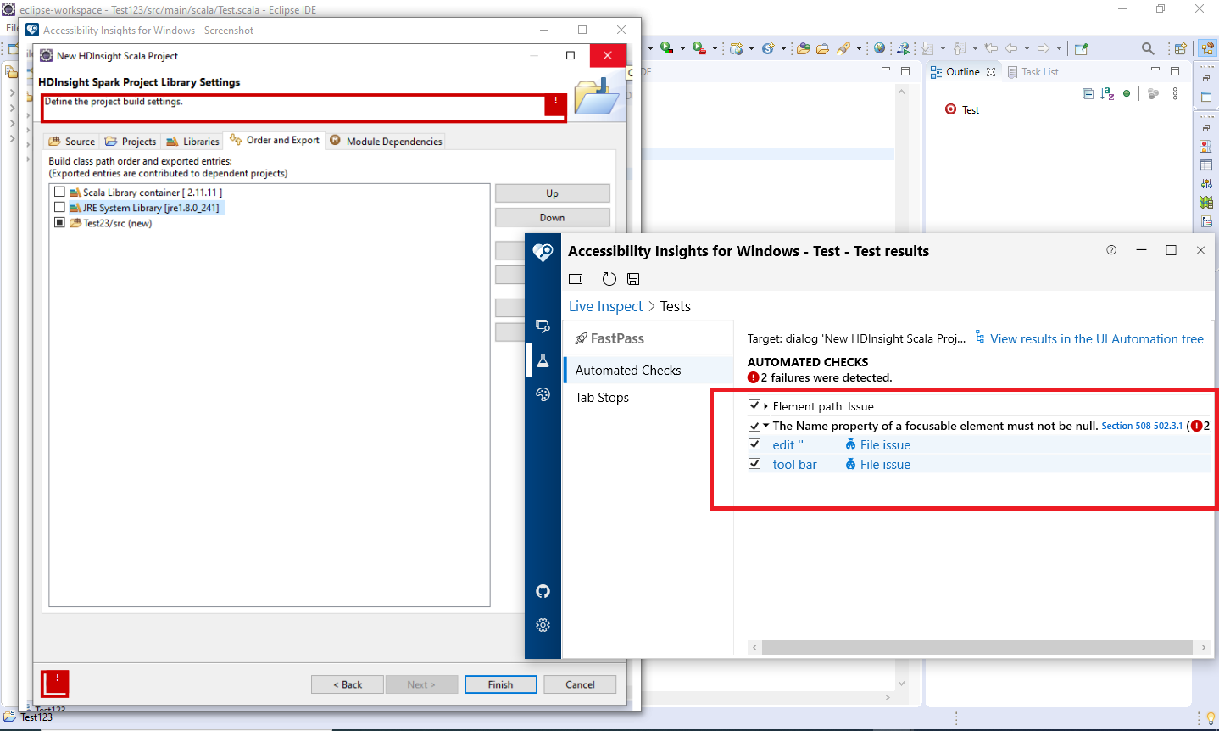Uncheck the tool bar failure checkbox
Image resolution: width=1219 pixels, height=731 pixels.
(x=754, y=463)
